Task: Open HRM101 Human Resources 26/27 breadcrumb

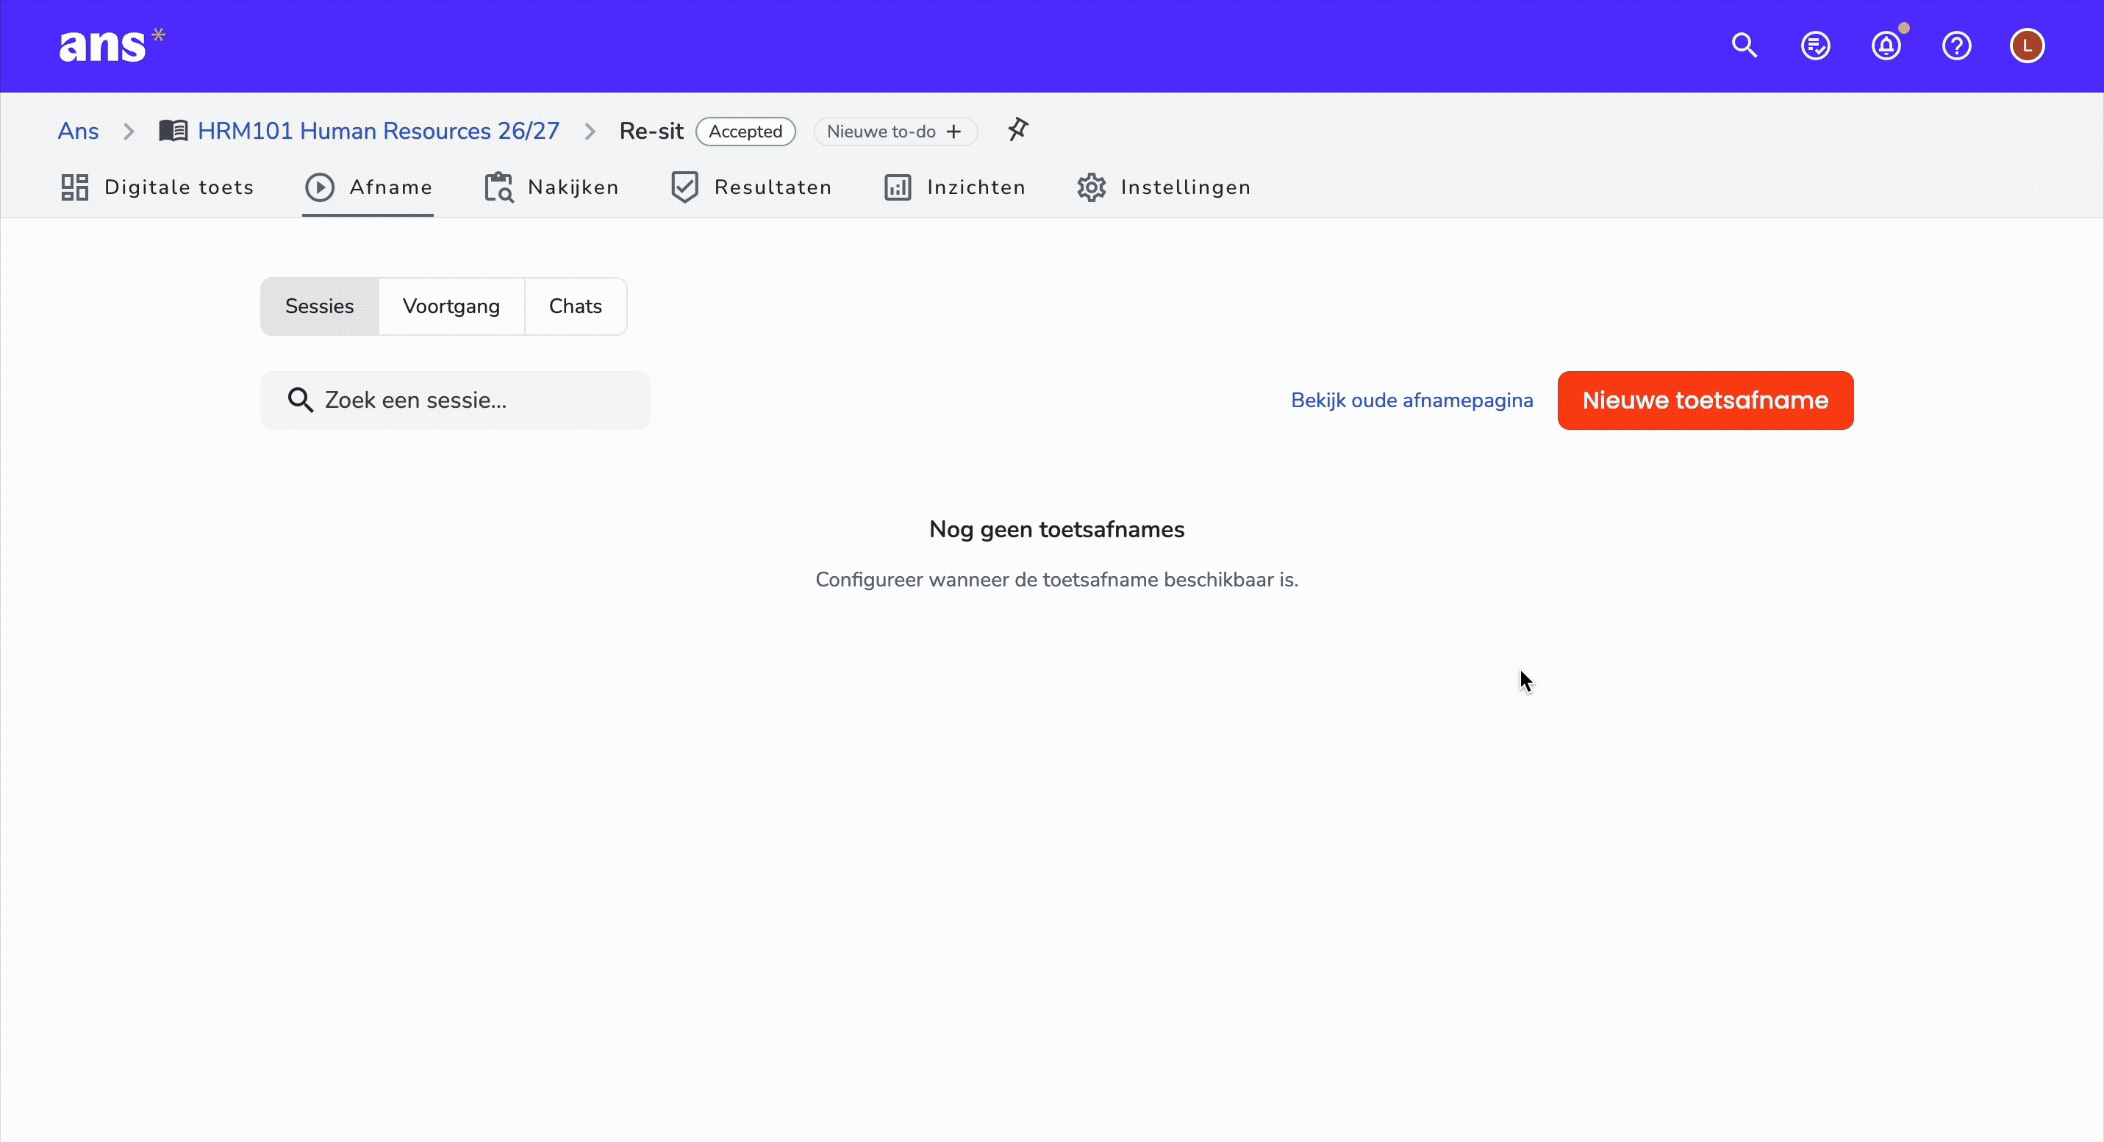Action: 378,131
